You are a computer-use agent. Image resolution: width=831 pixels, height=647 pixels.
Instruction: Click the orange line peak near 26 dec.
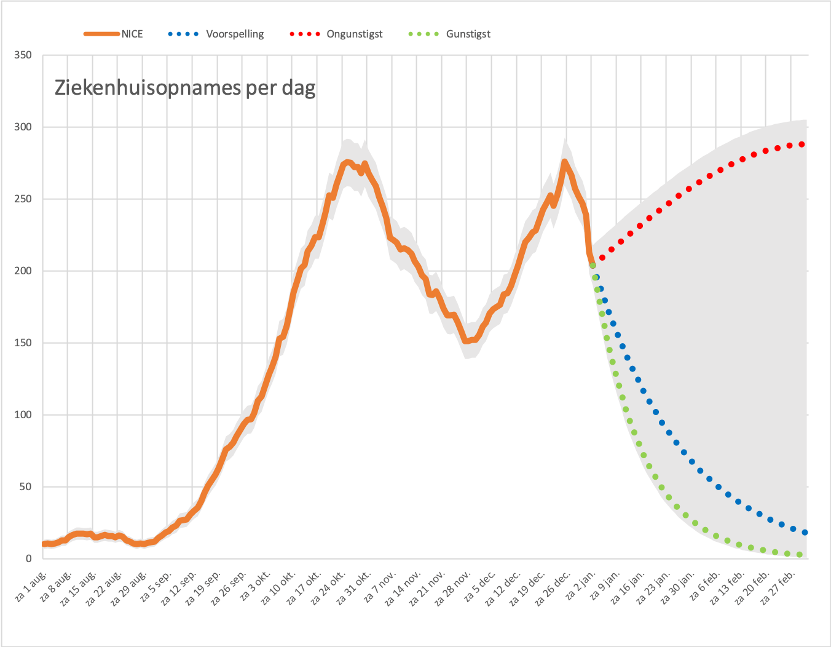click(x=564, y=162)
